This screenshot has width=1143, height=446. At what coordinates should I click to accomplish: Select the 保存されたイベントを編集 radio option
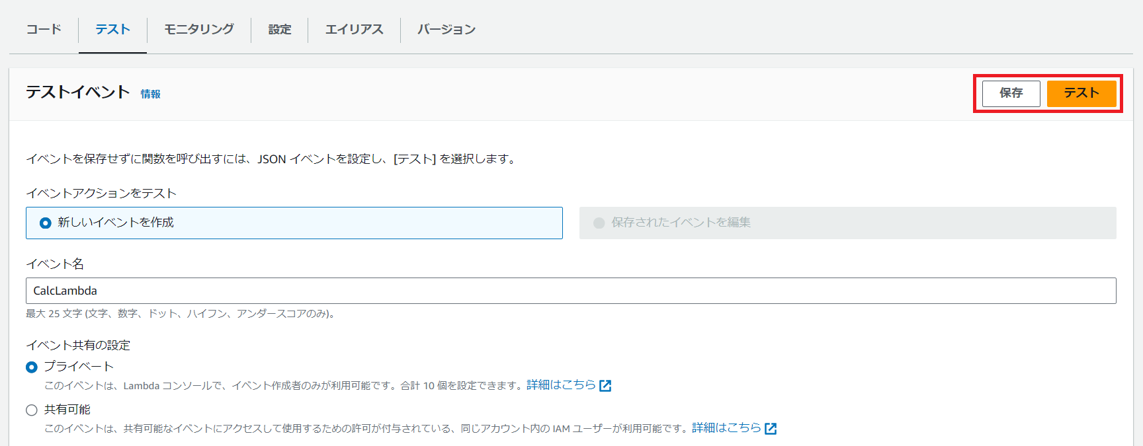(x=599, y=223)
